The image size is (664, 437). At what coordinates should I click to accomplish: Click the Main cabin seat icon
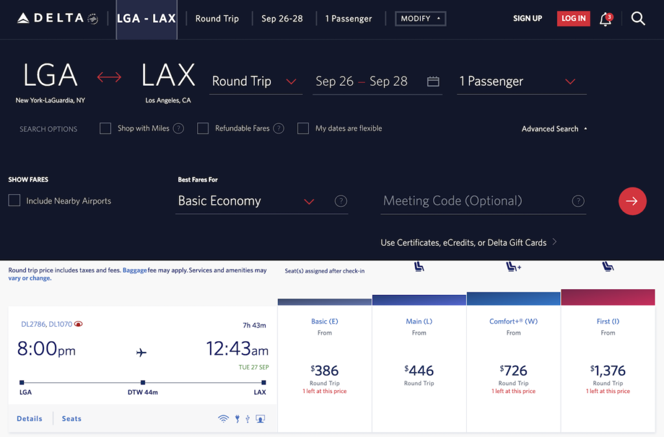coord(419,266)
